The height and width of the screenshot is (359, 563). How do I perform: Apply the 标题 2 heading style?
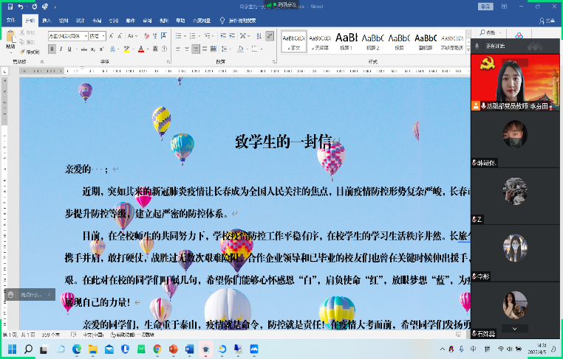(372, 41)
